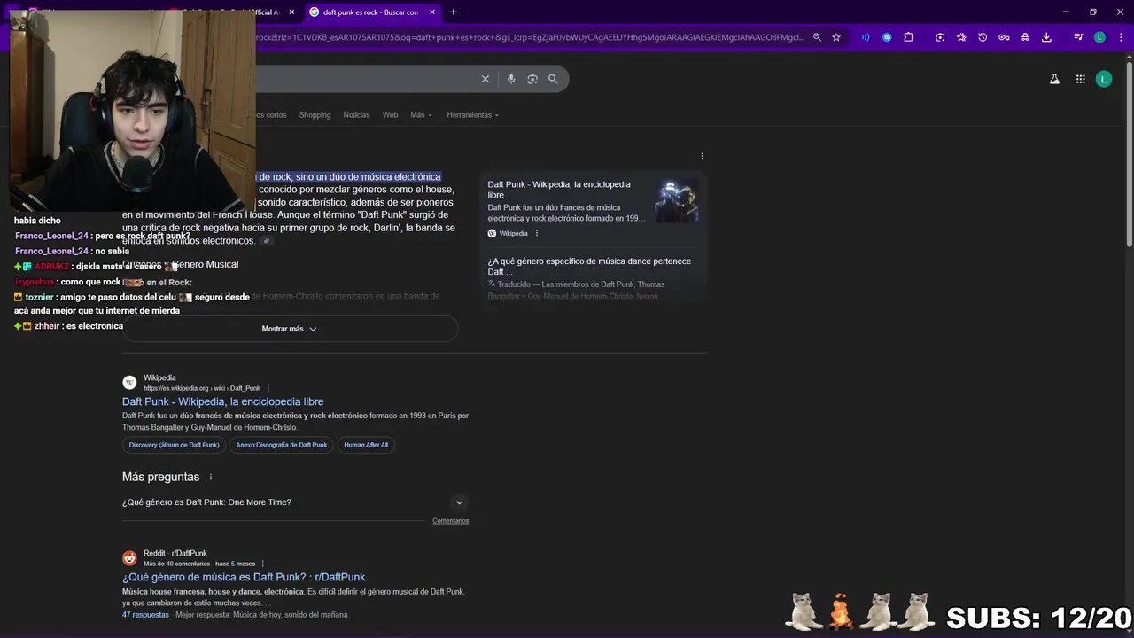Open 'Daft Punk - Wikipedia, la enciclopedia libre' result

(222, 401)
